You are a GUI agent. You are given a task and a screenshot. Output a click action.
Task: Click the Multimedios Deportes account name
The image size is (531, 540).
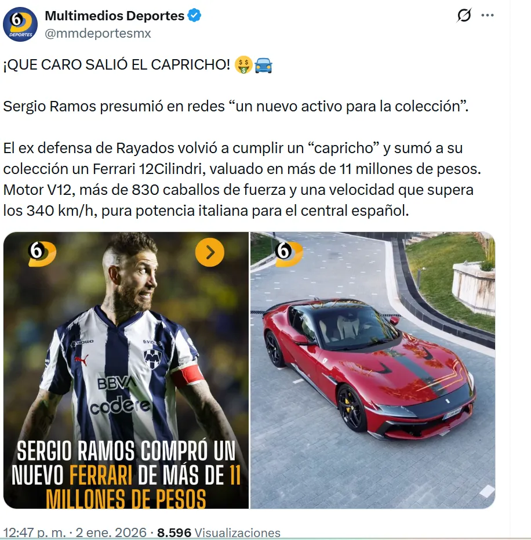[115, 16]
